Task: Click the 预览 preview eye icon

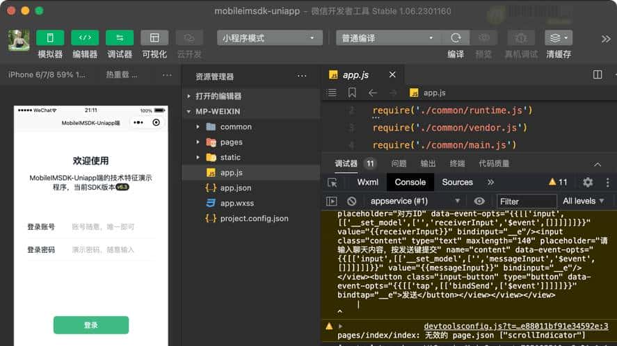Action: coord(483,38)
